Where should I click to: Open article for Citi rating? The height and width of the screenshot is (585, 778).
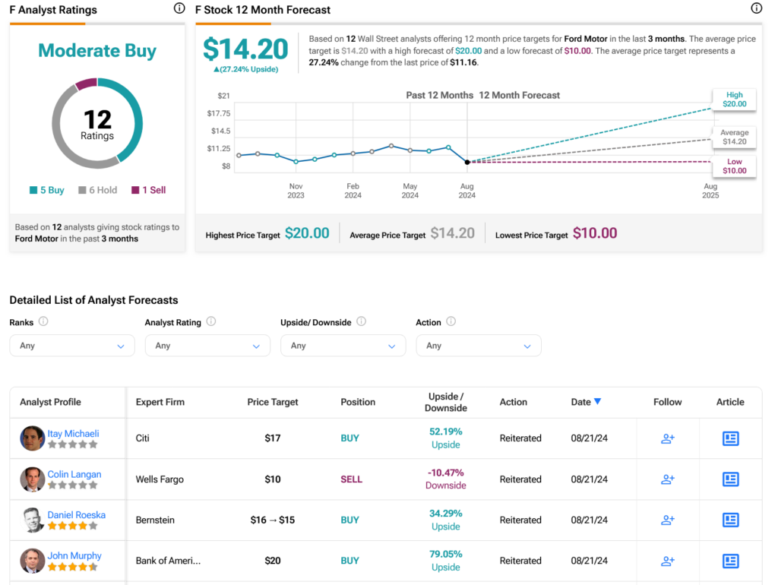click(x=730, y=438)
